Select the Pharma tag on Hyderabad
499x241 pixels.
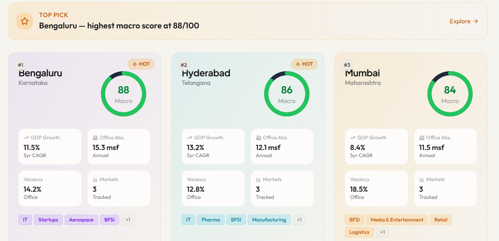[211, 220]
